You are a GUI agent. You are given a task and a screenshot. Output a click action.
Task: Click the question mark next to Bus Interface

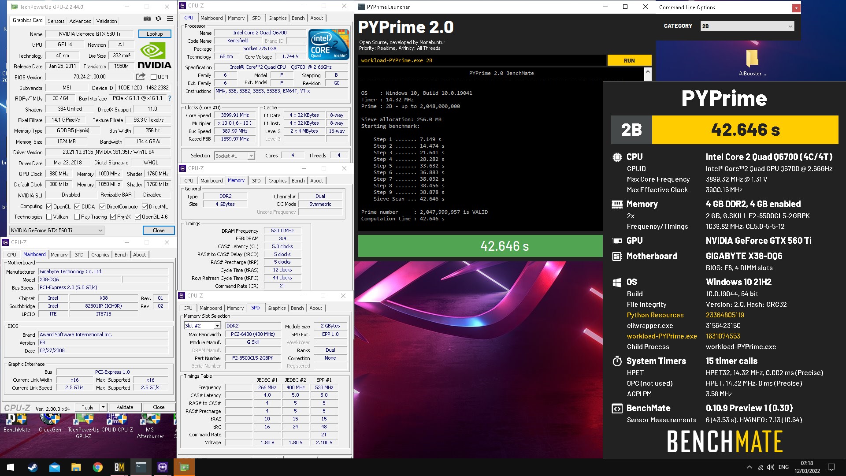point(170,98)
